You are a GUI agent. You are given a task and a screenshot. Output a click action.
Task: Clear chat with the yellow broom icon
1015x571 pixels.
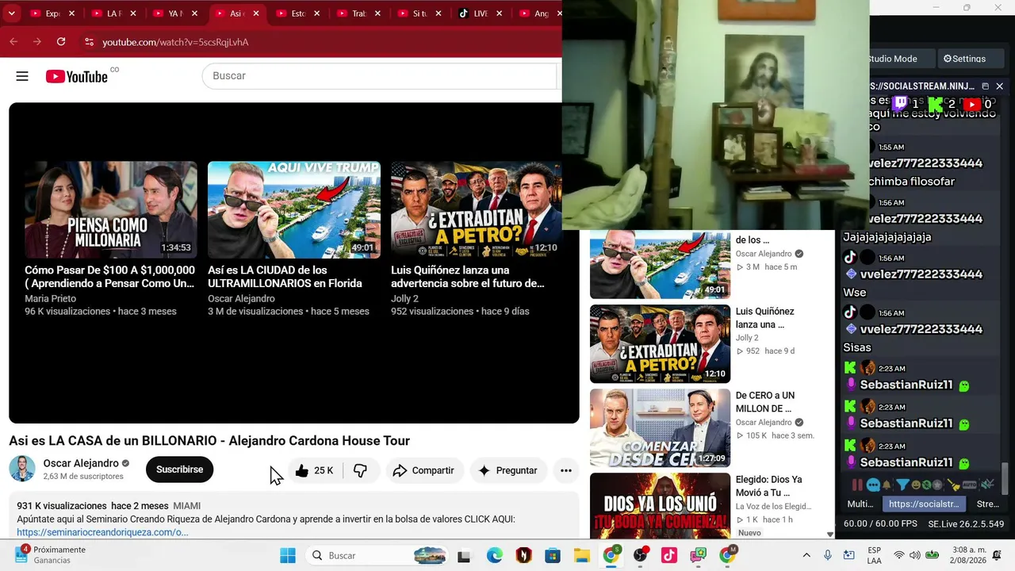click(954, 485)
